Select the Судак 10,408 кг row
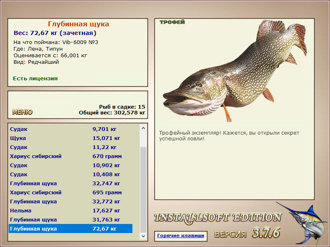330x247 pixels. [71, 174]
